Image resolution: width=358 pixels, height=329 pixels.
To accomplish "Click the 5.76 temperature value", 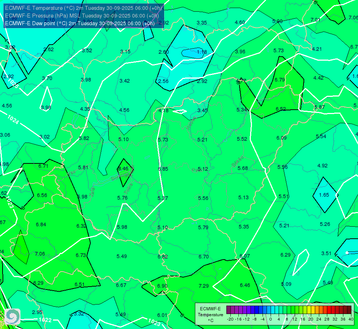I will 123,198.
